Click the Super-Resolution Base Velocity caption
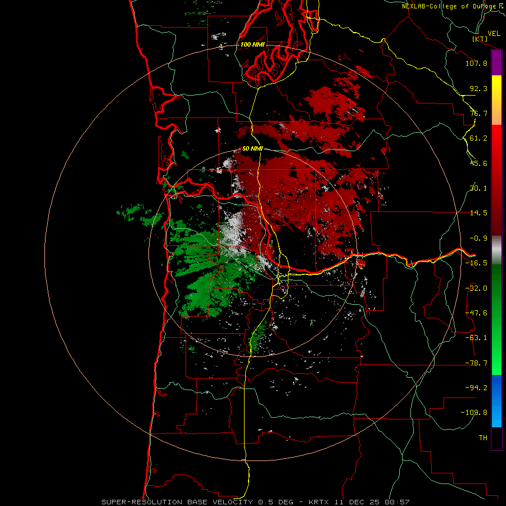Viewport: 506px width, 506px height. pyautogui.click(x=256, y=502)
